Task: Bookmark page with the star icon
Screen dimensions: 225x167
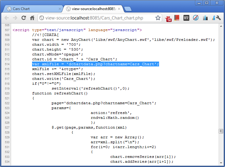Action: click(158, 18)
